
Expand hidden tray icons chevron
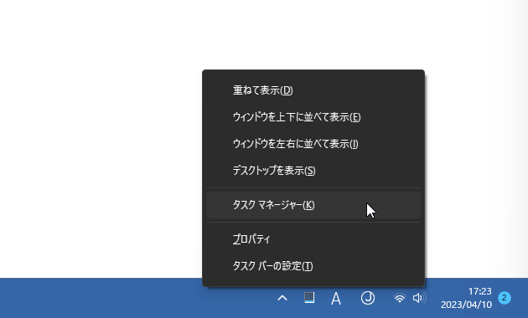click(282, 298)
